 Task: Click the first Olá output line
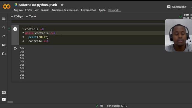(22, 48)
